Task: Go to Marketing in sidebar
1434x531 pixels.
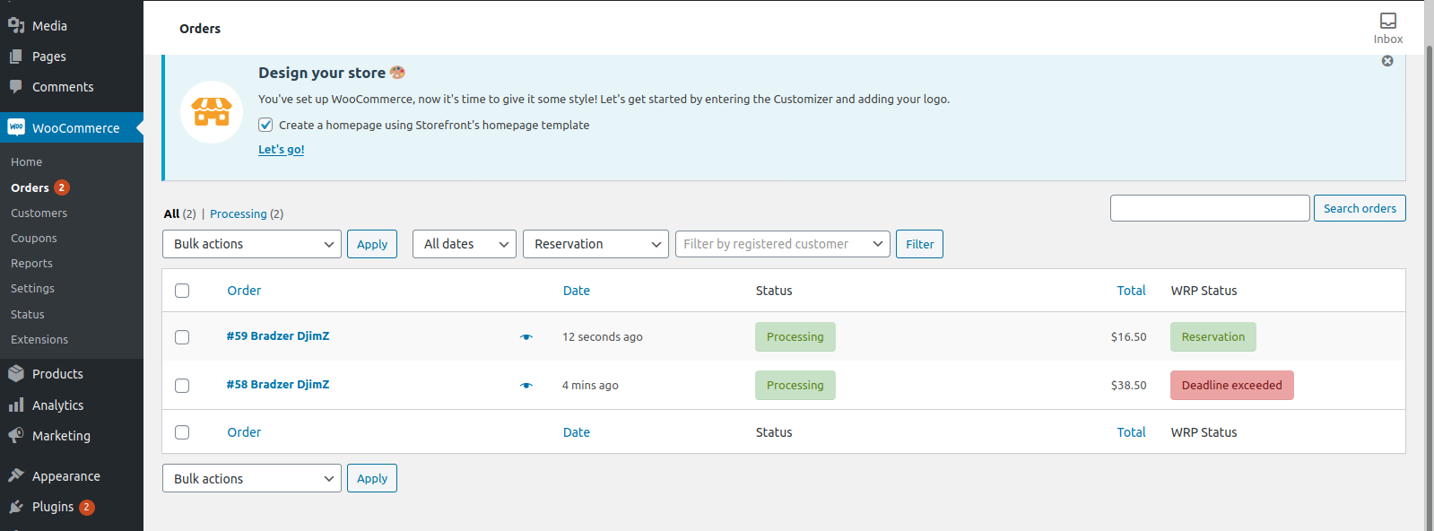Action: click(61, 436)
